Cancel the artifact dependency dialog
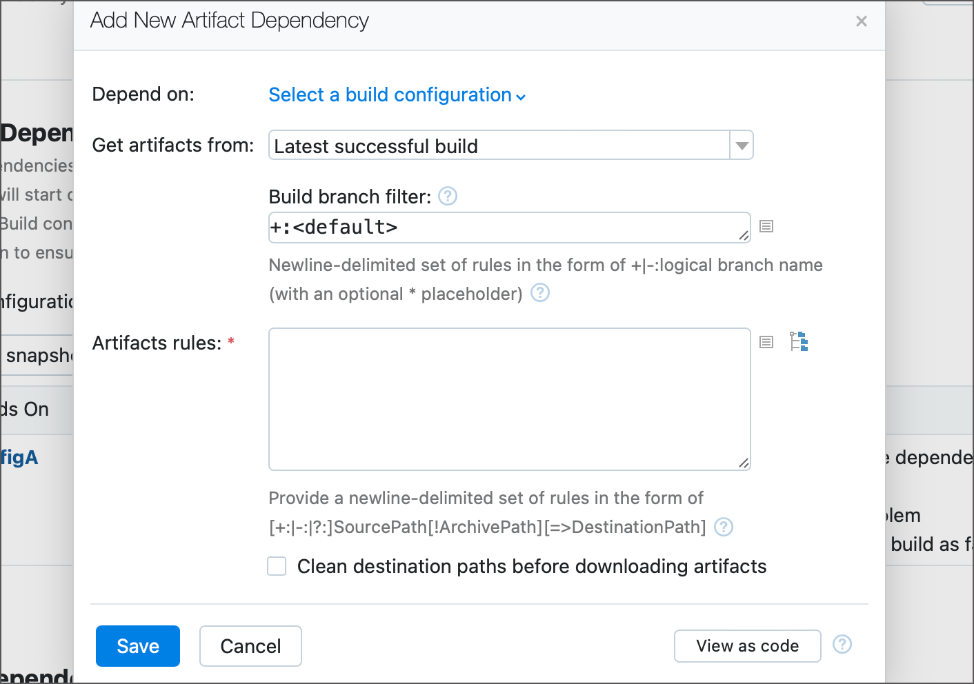The image size is (974, 684). (250, 645)
